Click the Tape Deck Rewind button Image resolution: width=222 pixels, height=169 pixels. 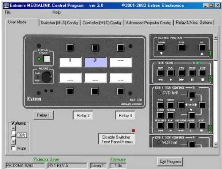[x=160, y=73]
